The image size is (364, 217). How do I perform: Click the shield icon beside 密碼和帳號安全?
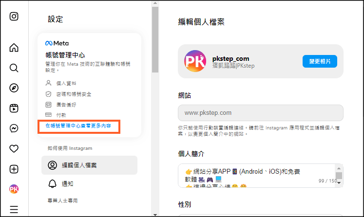[x=48, y=94]
